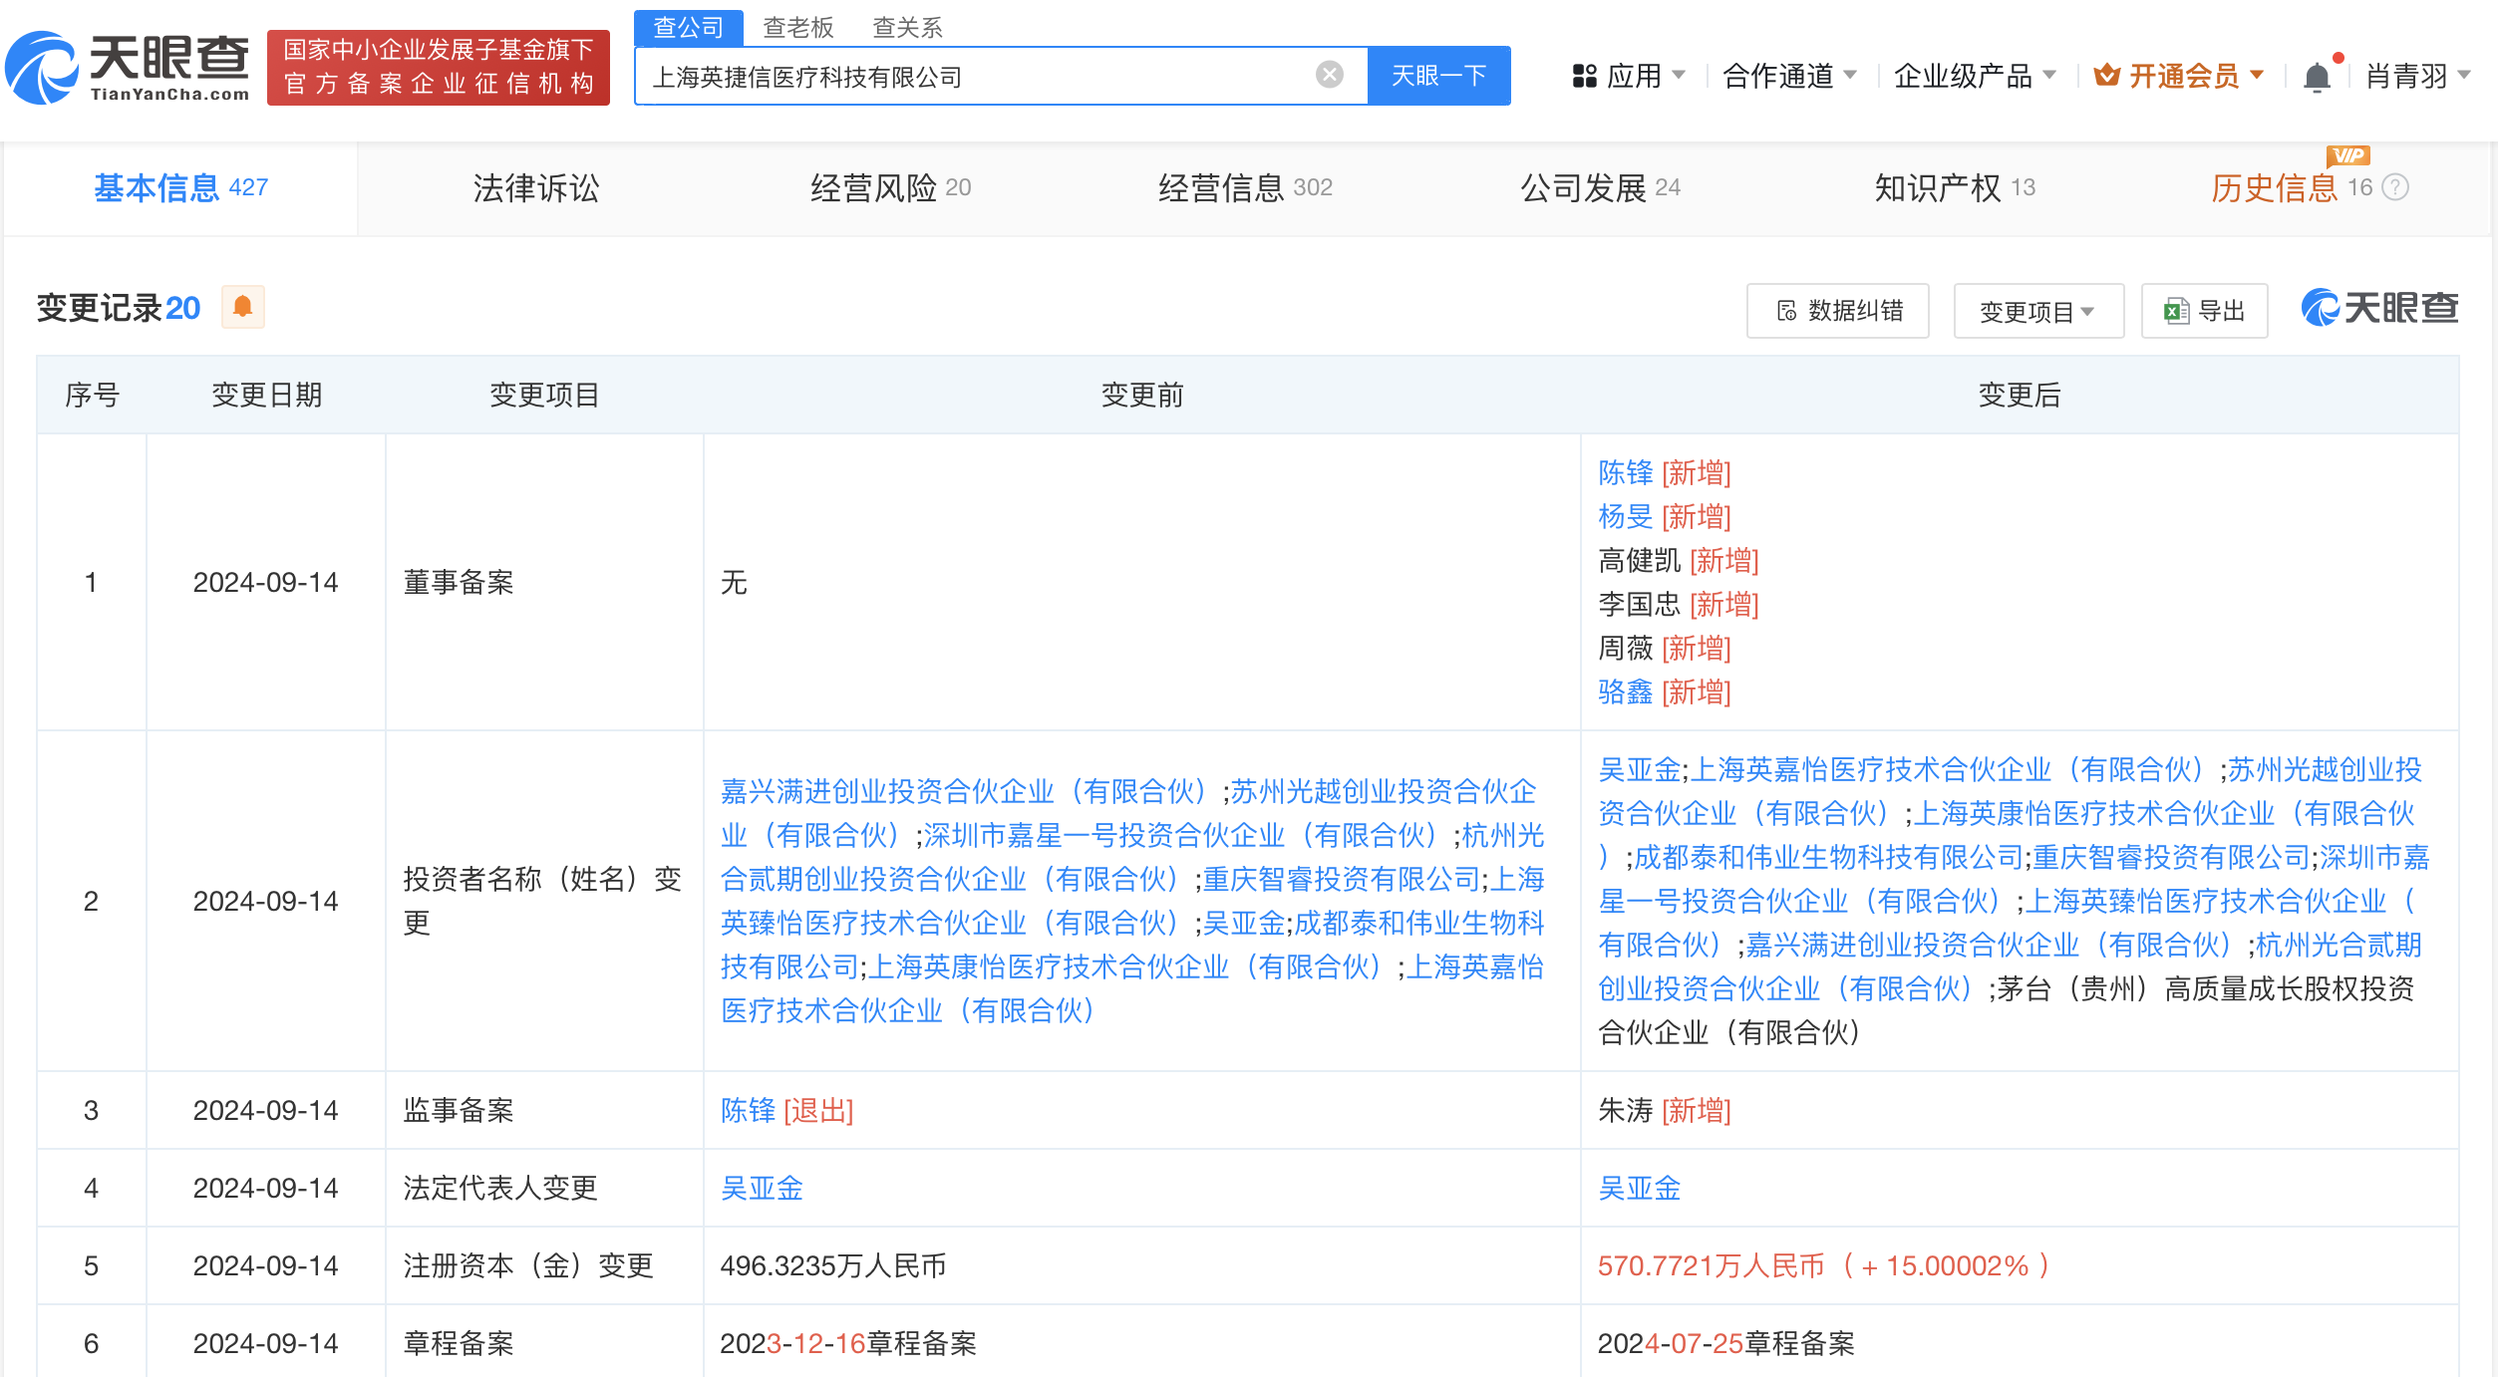Toggle change-record alert bell icon
This screenshot has width=2498, height=1377.
click(x=242, y=307)
